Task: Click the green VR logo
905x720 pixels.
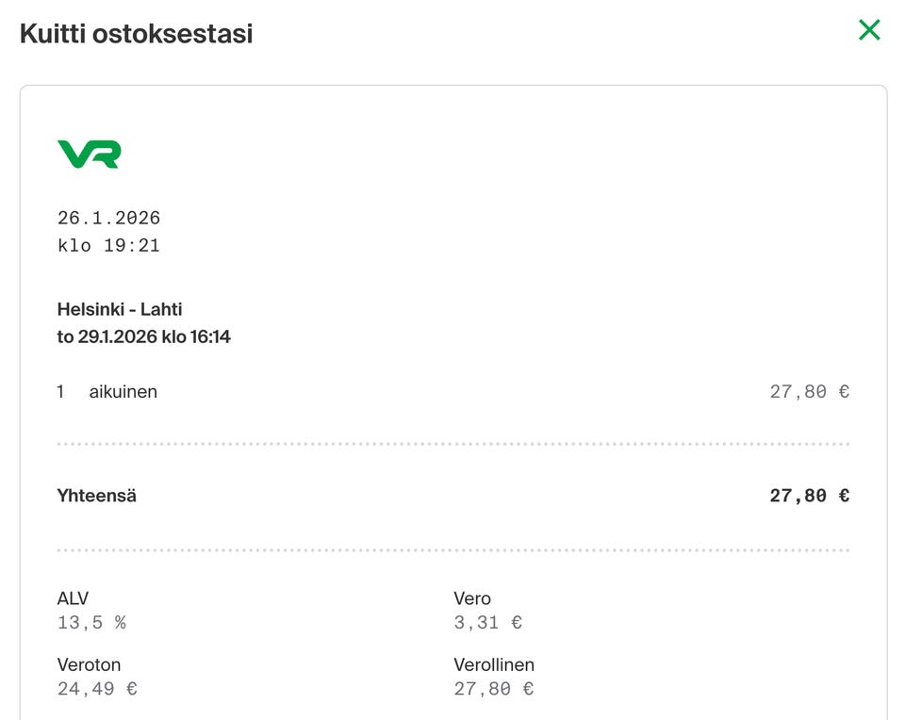Action: coord(89,154)
